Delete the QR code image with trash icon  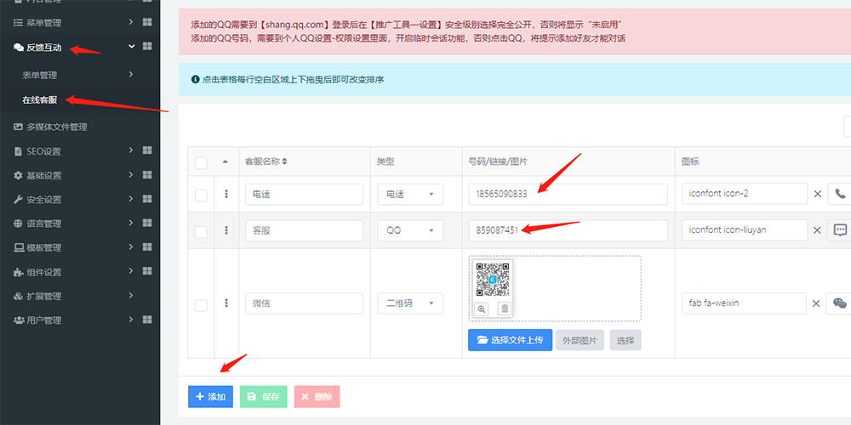pos(504,309)
